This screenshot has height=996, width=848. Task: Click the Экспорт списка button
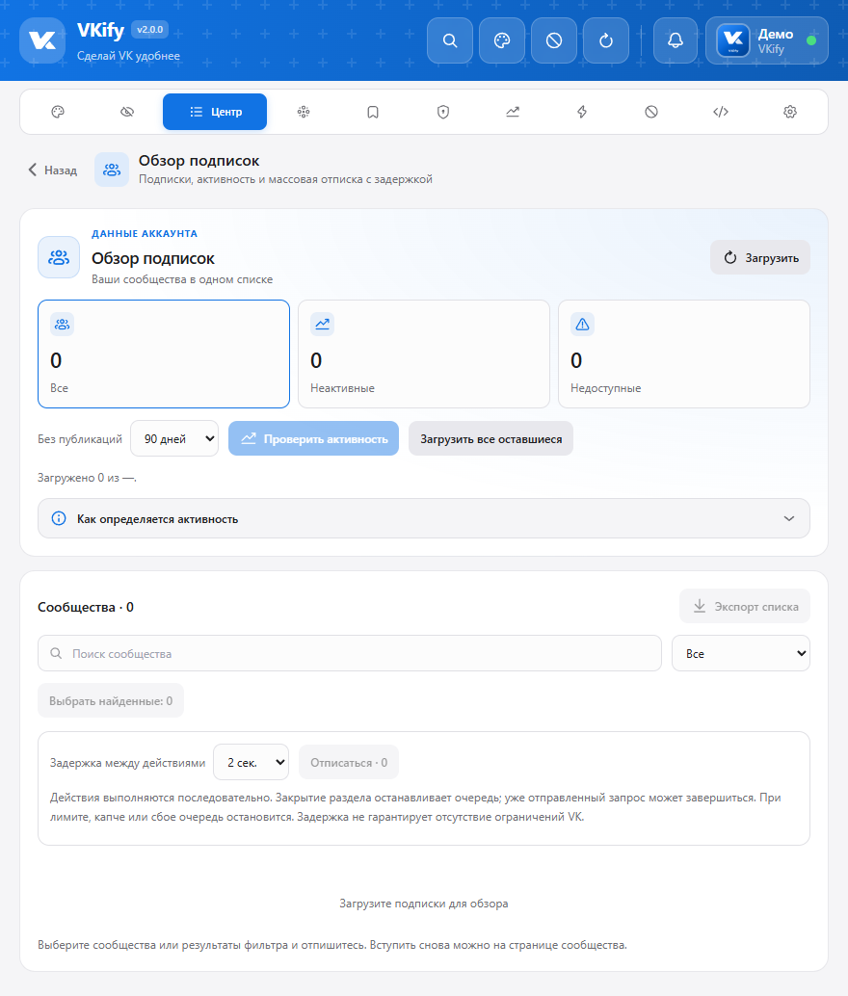pos(745,606)
